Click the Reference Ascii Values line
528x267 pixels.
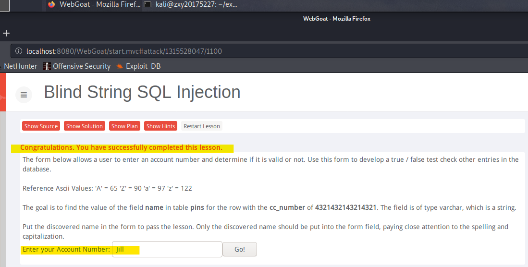107,188
